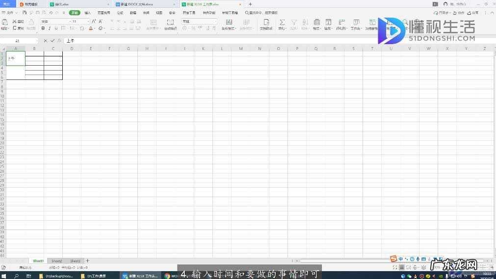This screenshot has width=496, height=279.
Task: Select the View ribbon tab
Action: pyautogui.click(x=159, y=13)
